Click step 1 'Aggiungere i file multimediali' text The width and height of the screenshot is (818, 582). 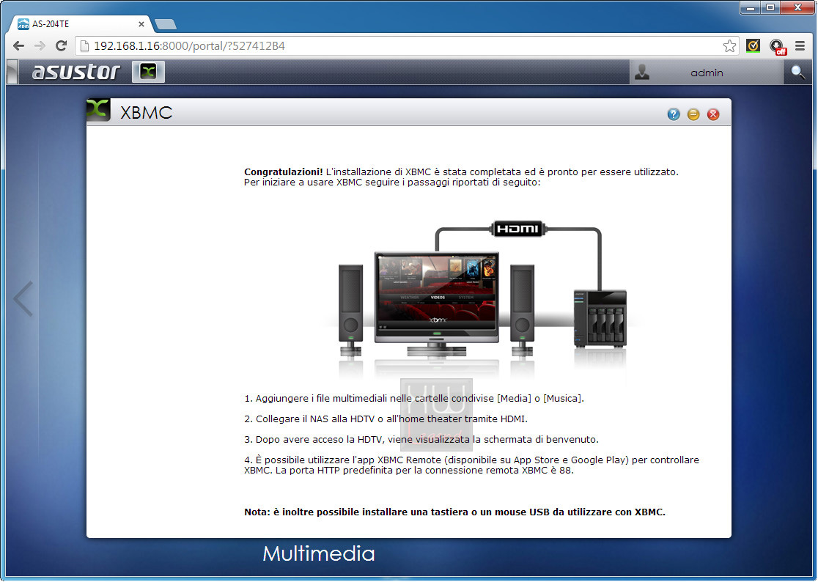[414, 399]
